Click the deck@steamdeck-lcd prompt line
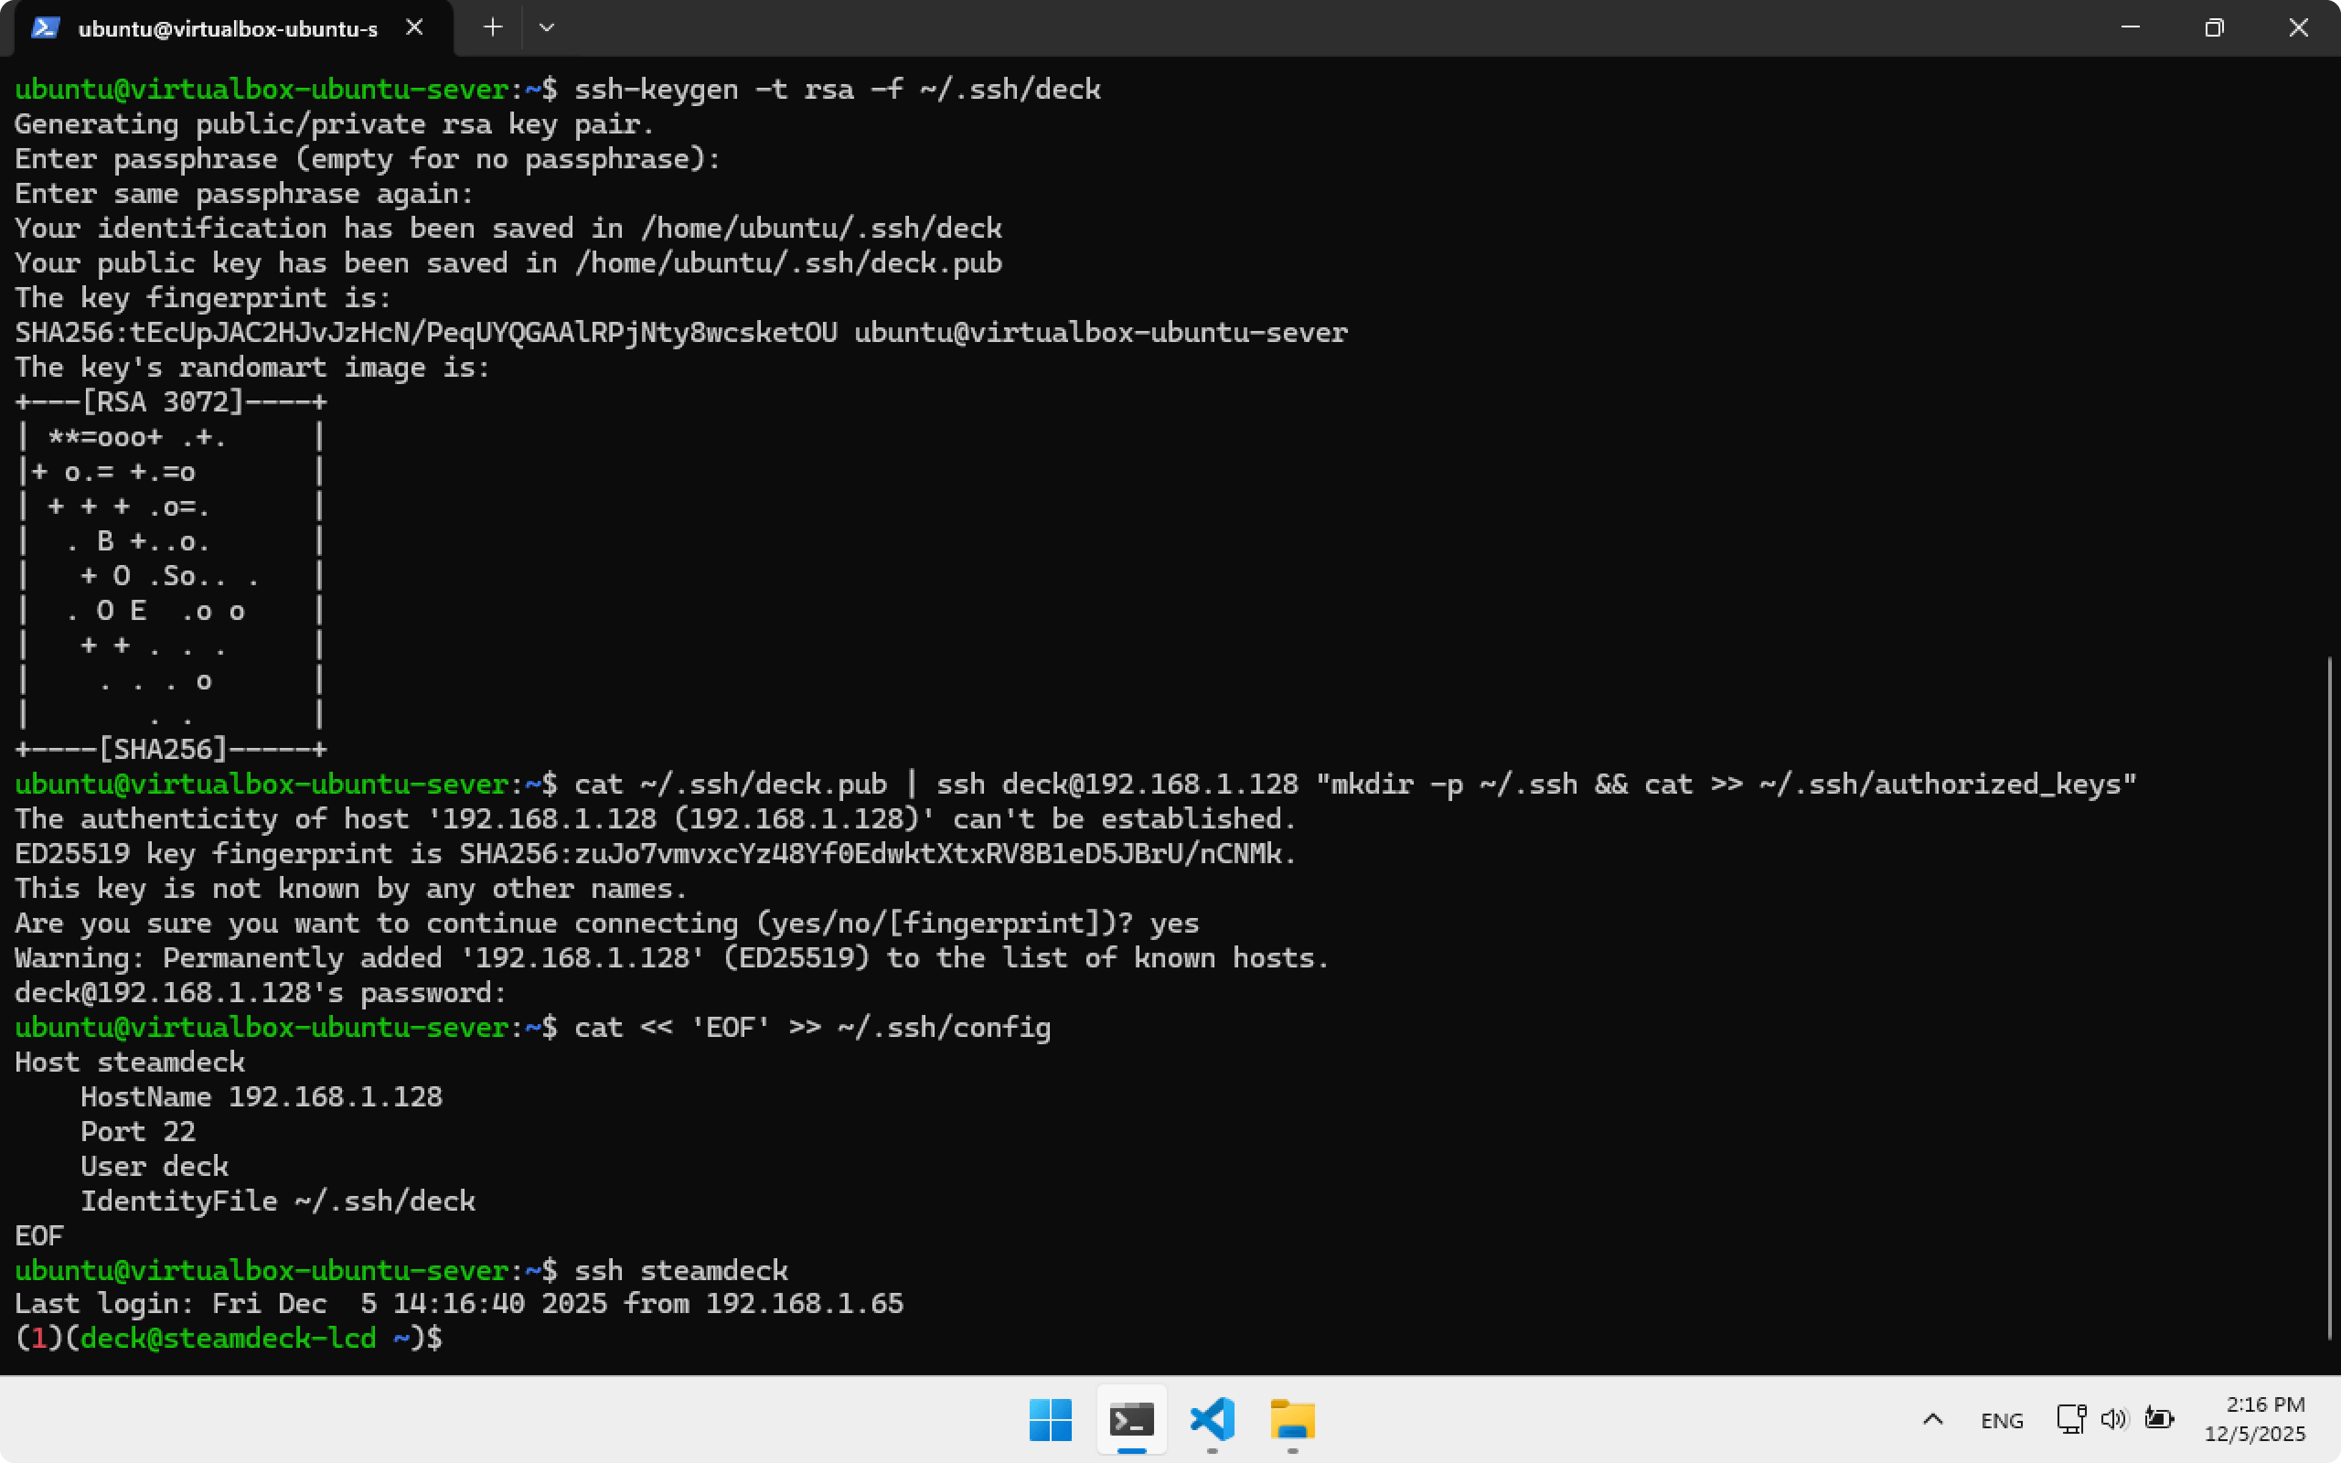This screenshot has width=2341, height=1463. click(x=229, y=1338)
